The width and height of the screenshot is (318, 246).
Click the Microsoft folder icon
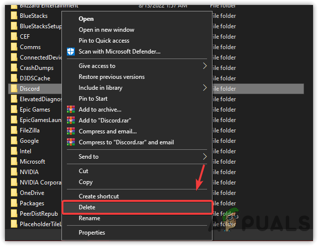pos(14,162)
